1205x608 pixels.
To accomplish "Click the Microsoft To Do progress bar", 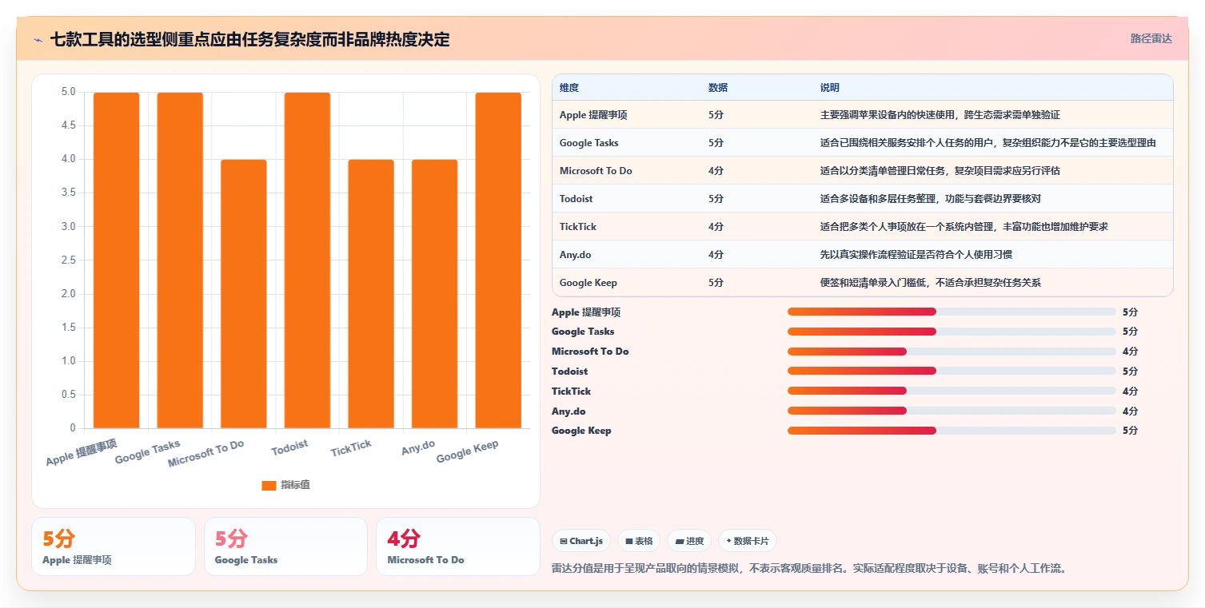I will coord(952,352).
